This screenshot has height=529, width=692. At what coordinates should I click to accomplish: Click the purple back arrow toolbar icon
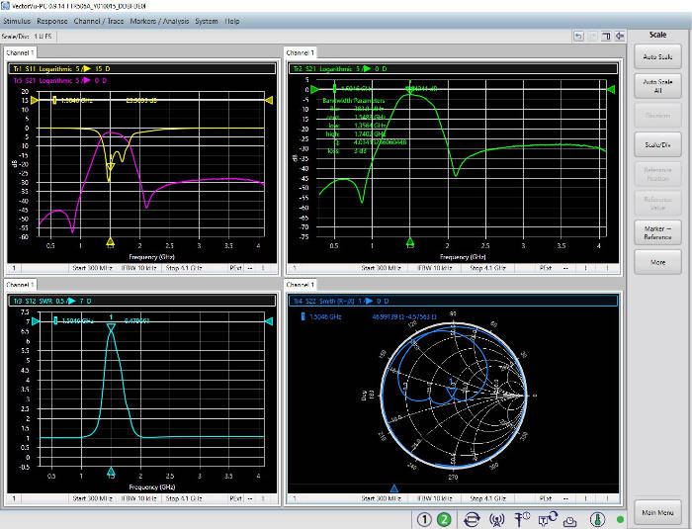tap(621, 36)
